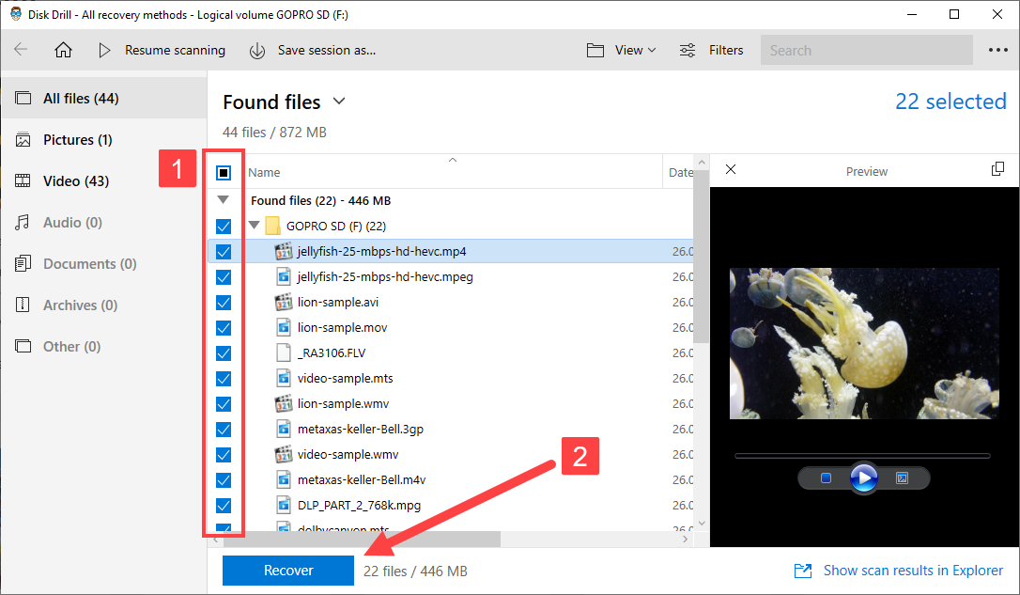Click the Filters button label
Image resolution: width=1020 pixels, height=595 pixels.
[x=726, y=50]
